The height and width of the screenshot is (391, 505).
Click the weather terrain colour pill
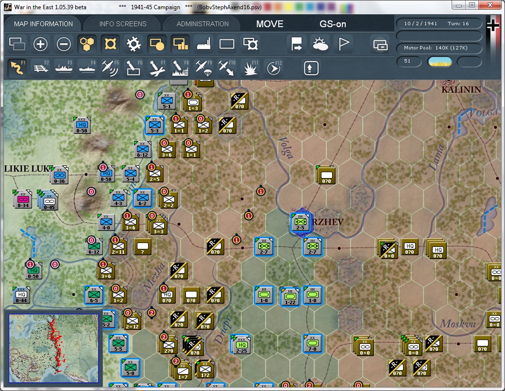[439, 62]
